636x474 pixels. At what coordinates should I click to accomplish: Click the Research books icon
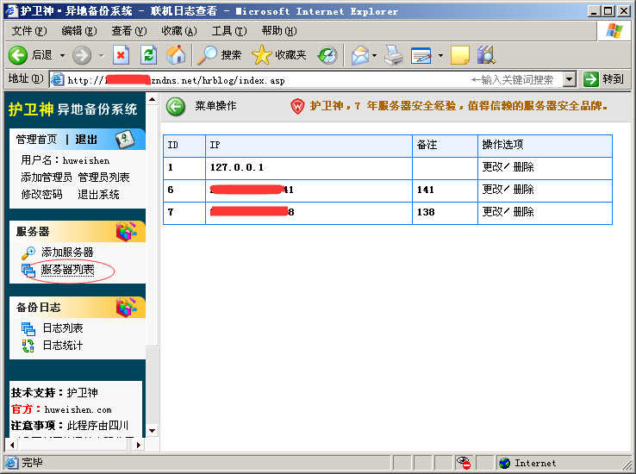(x=486, y=55)
